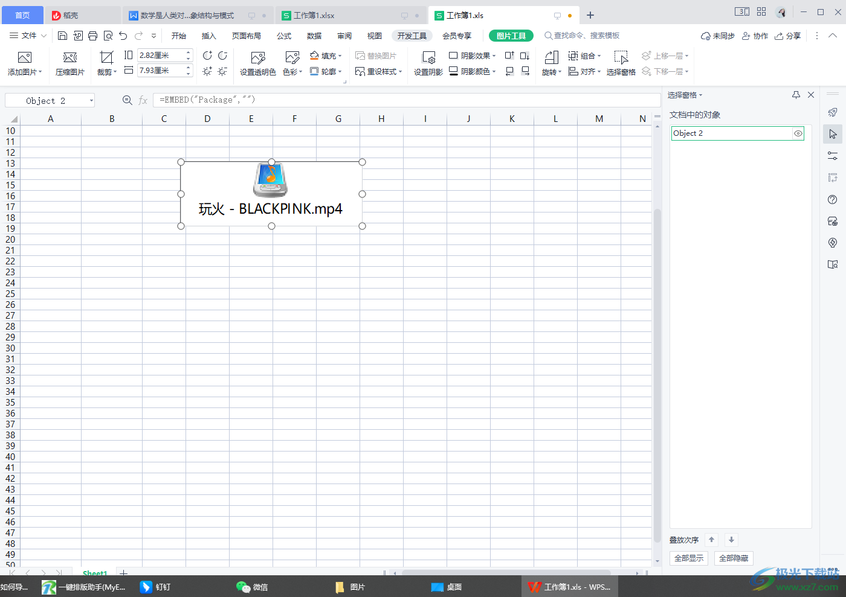Nudge shadow right icon
The width and height of the screenshot is (846, 597).
pyautogui.click(x=525, y=71)
